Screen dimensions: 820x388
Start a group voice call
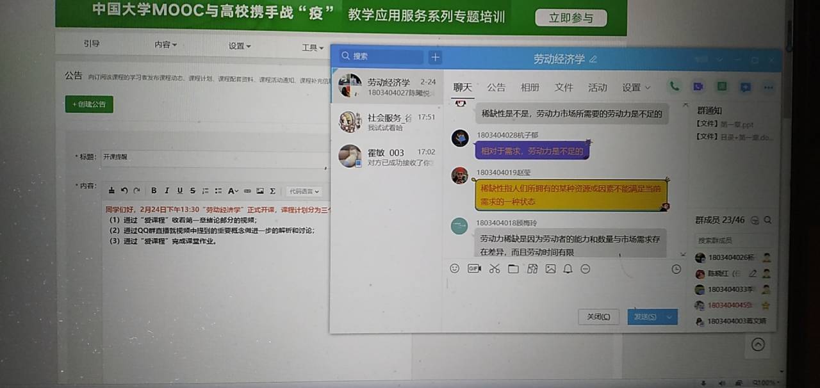click(674, 86)
